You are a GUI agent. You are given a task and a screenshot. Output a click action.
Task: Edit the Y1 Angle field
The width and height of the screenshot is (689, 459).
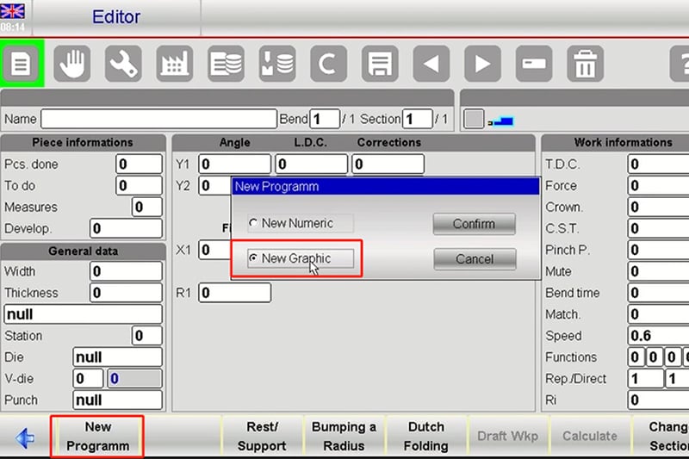pyautogui.click(x=234, y=164)
